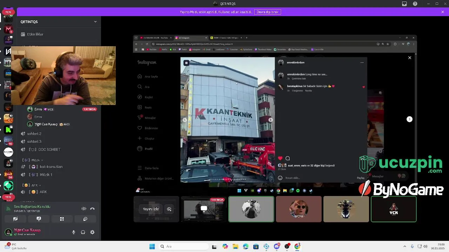Click 'Ses Bağlantısı Kuruldu' connection status
Screen dimensions: 449x252
tap(32, 206)
